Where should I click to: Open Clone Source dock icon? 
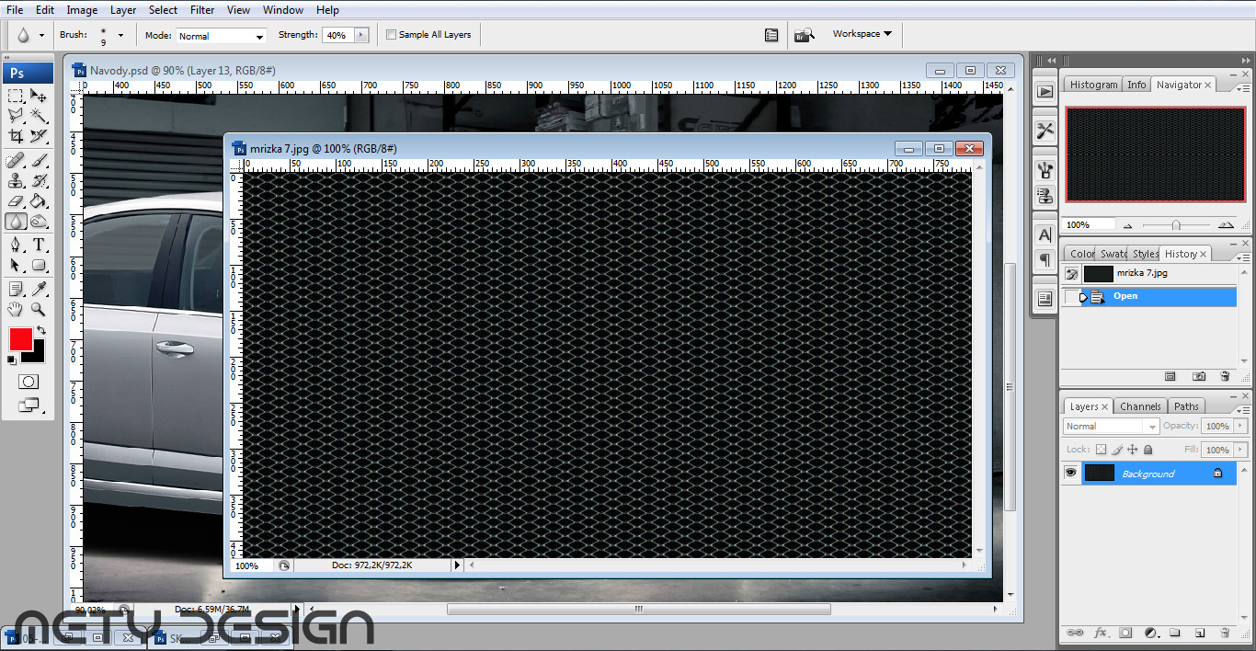(1045, 195)
